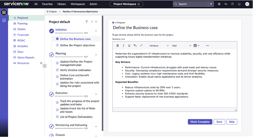Viewport: 253px width, 137px height.
Task: Collapse the left navigation sidebar arrow
Action: (x=45, y=66)
